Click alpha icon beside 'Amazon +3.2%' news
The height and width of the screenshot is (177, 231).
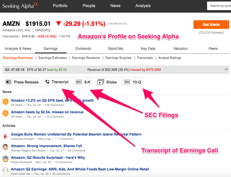[x=6, y=102]
